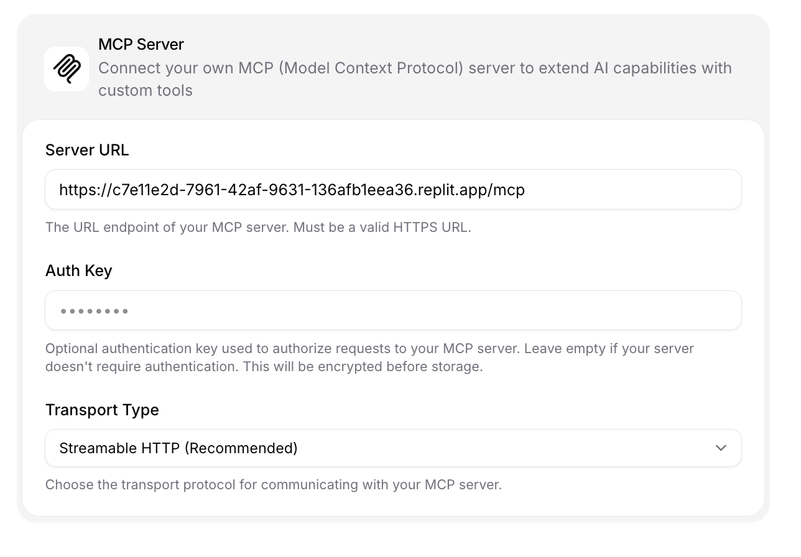Click the "Optional authentication key" helper text
The width and height of the screenshot is (801, 557).
[369, 349]
